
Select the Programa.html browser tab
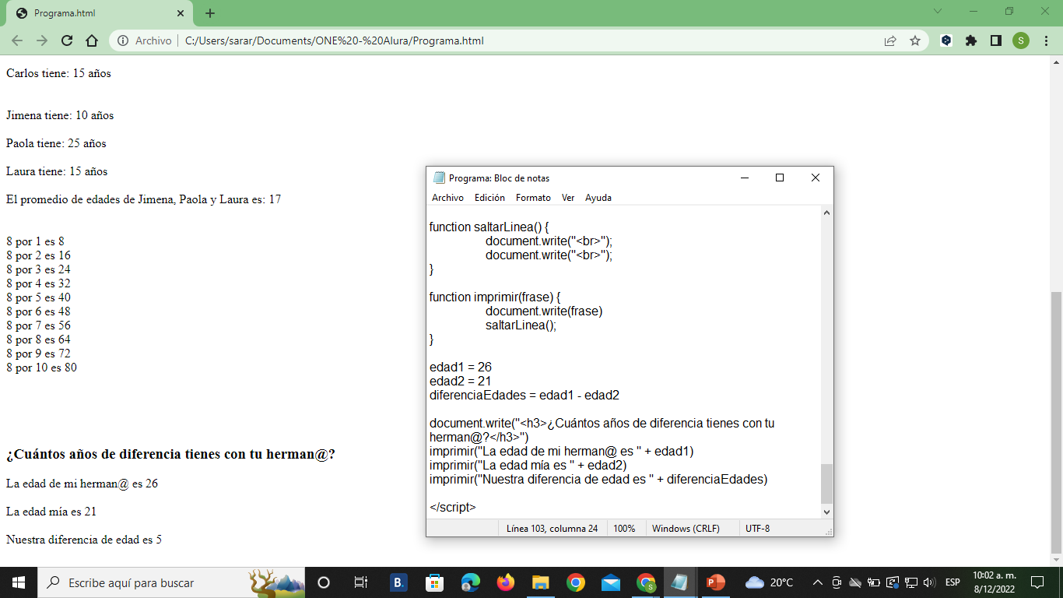(x=101, y=13)
